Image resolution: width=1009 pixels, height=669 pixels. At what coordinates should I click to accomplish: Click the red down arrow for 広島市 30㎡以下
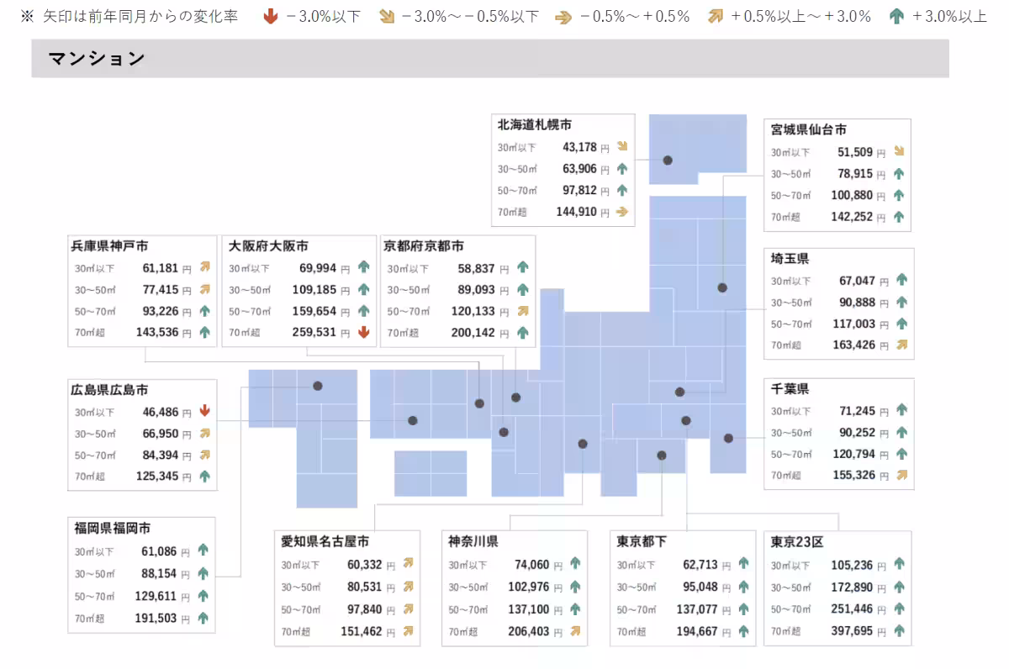click(205, 412)
